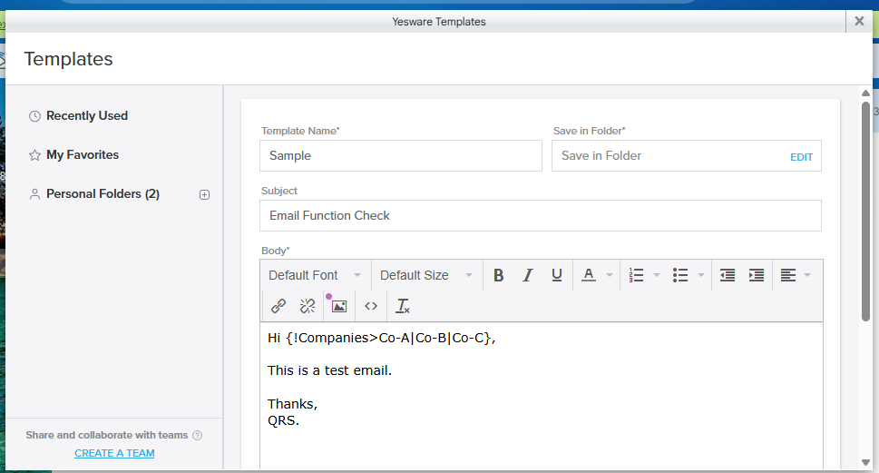This screenshot has width=879, height=473.
Task: Click the 'Thanks,' line in the body
Action: (293, 404)
